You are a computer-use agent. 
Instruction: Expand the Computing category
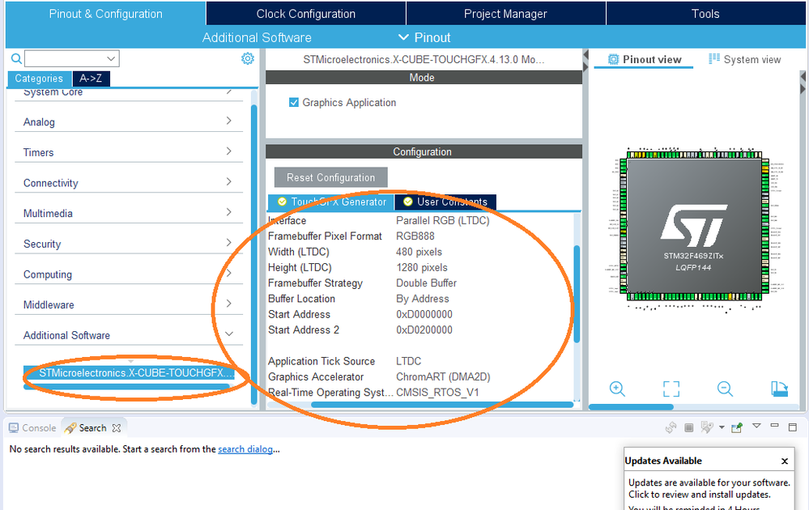[129, 274]
